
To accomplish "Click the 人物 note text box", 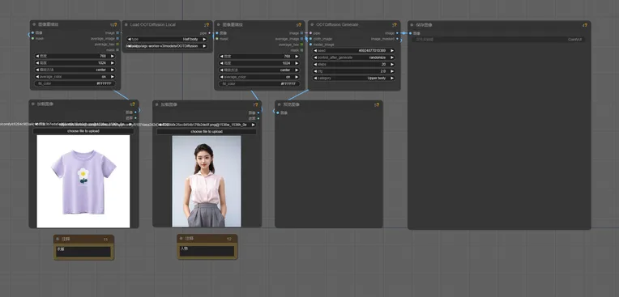I will click(207, 251).
